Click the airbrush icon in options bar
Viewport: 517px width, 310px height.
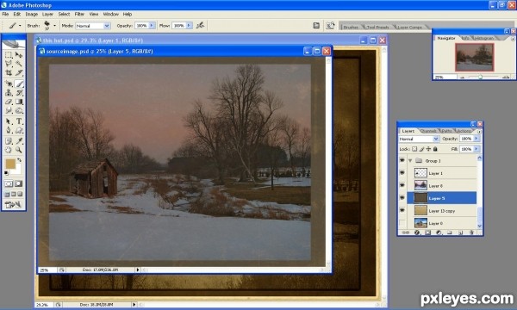coord(200,25)
